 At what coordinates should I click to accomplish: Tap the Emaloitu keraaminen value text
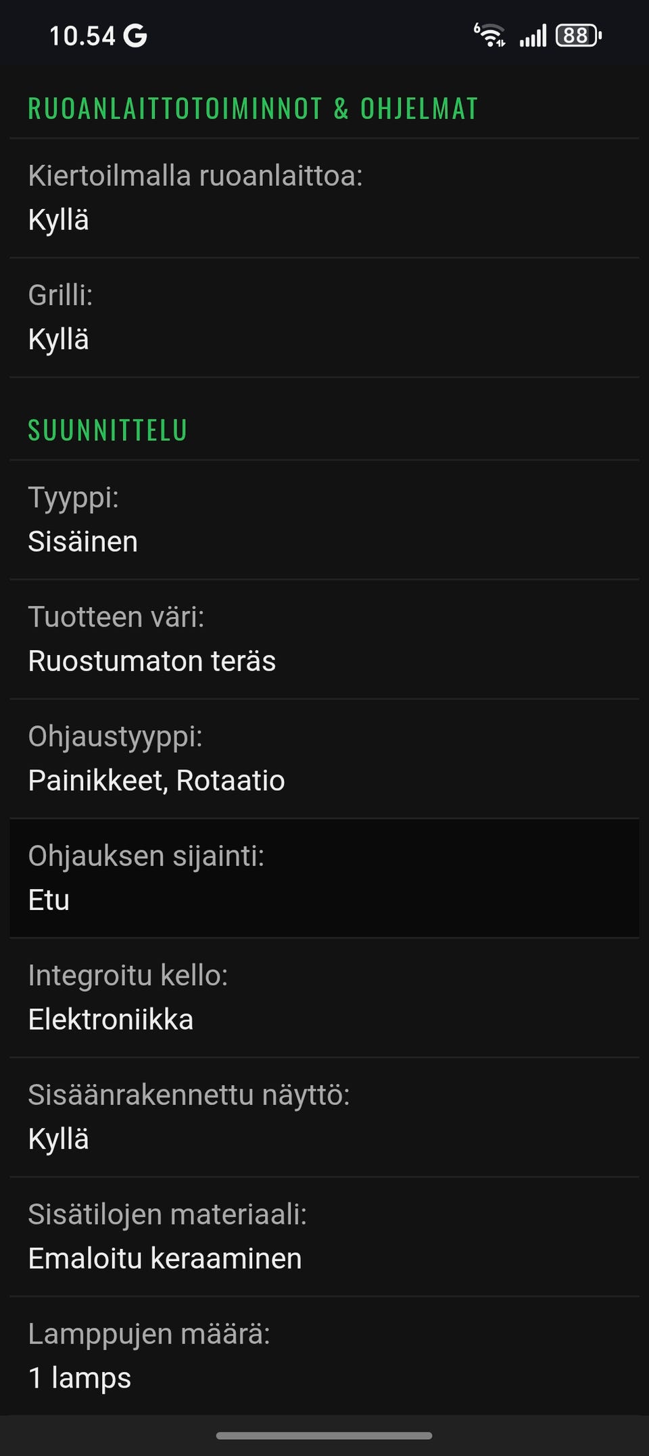[165, 1258]
